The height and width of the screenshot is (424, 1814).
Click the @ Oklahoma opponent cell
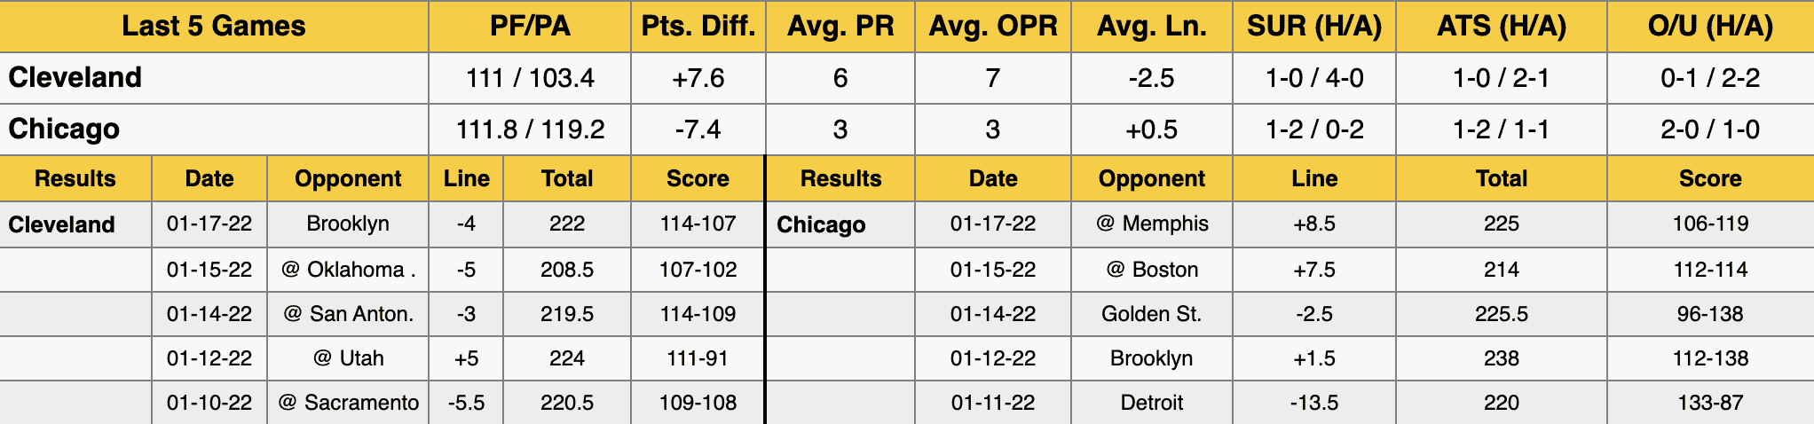tap(348, 270)
